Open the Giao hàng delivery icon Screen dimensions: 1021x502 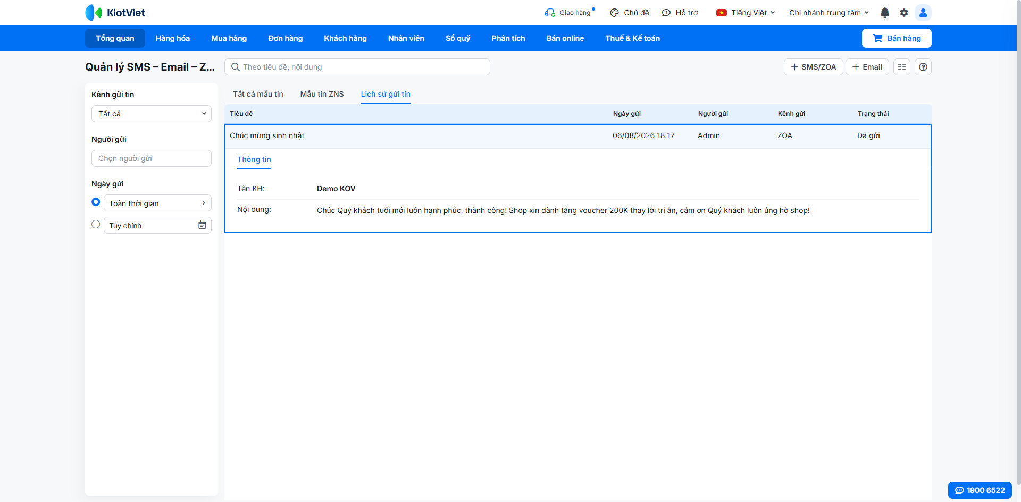pyautogui.click(x=550, y=13)
